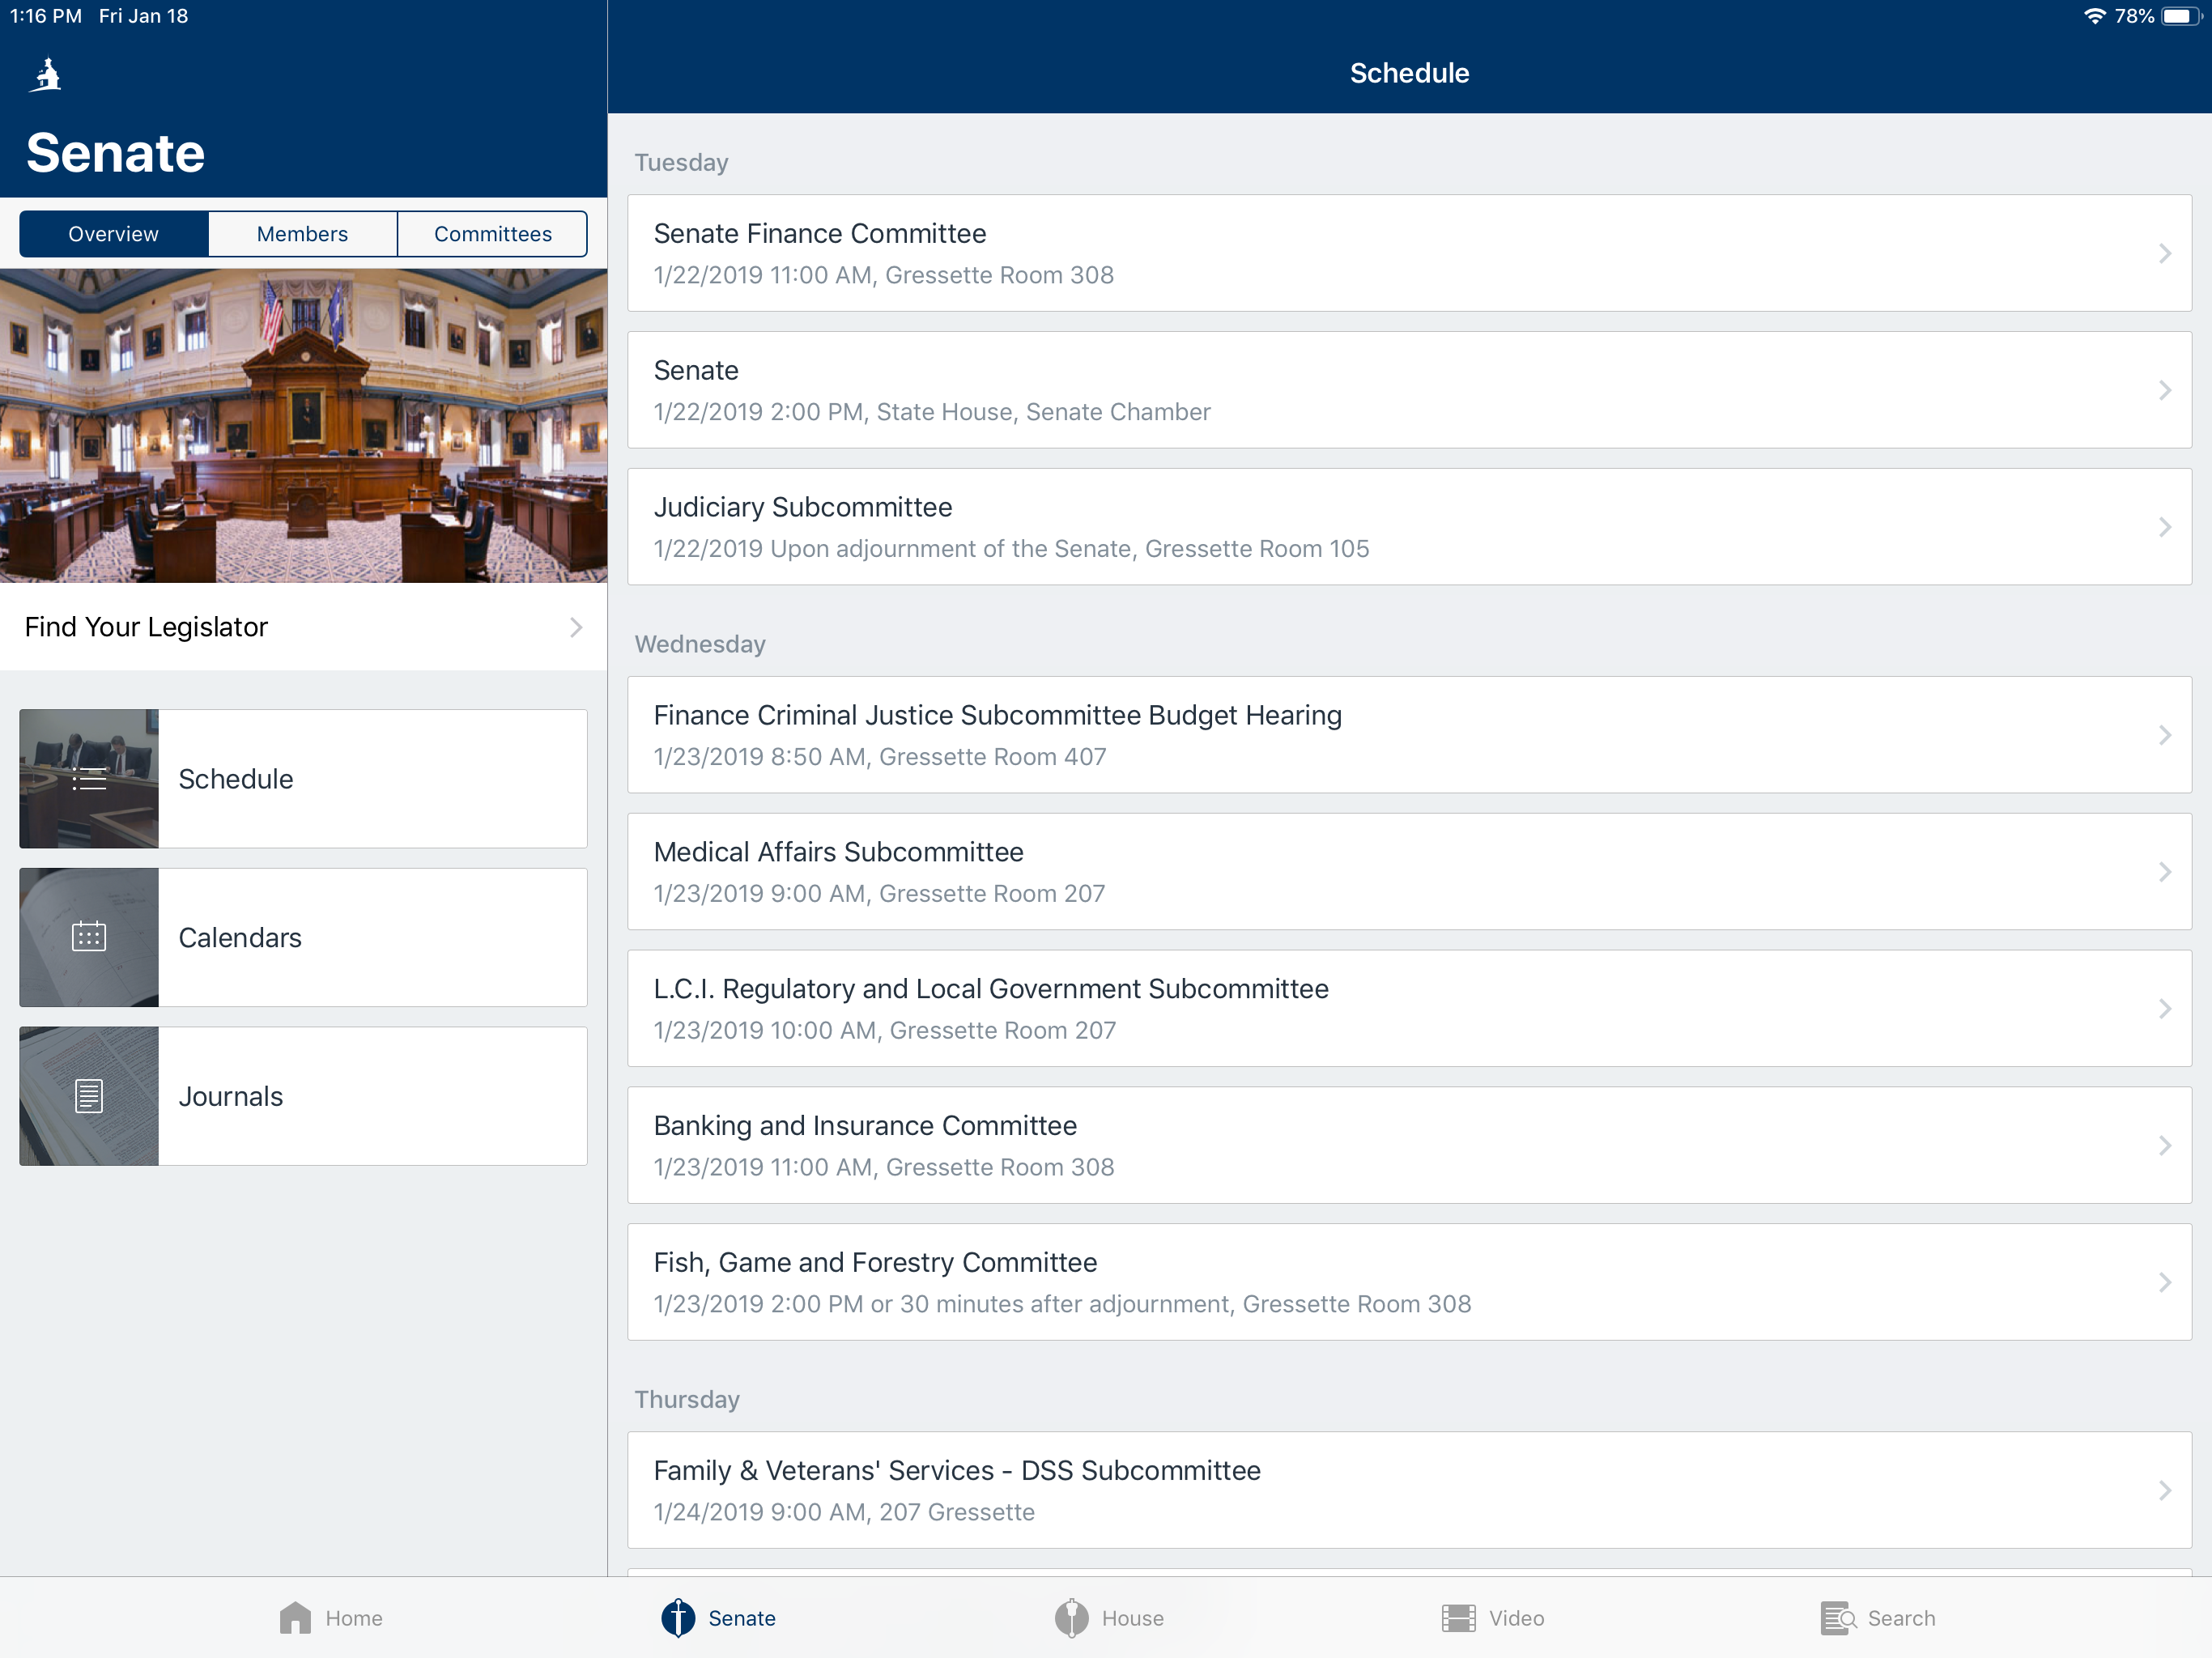Tap 1/24/2019 9:00 AM, 207 Gressette

[x=844, y=1512]
